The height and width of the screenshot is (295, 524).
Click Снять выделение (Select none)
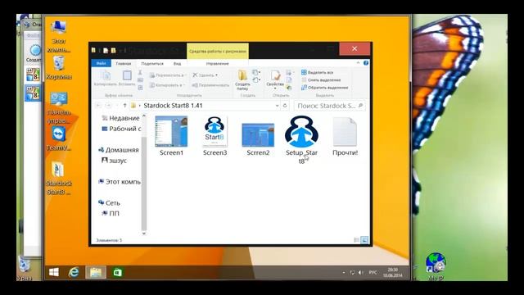(321, 80)
